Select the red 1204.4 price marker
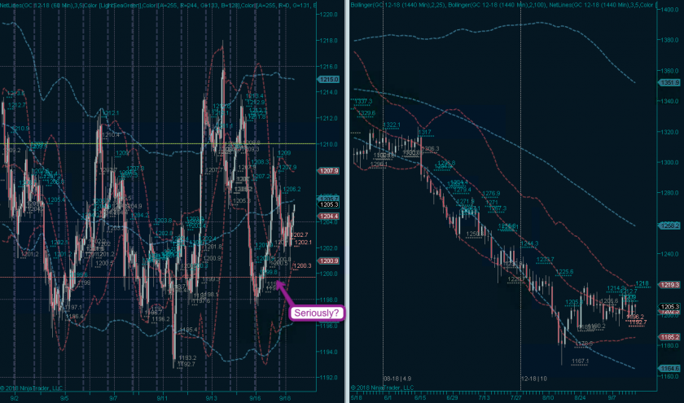This screenshot has width=684, height=403. (x=328, y=216)
